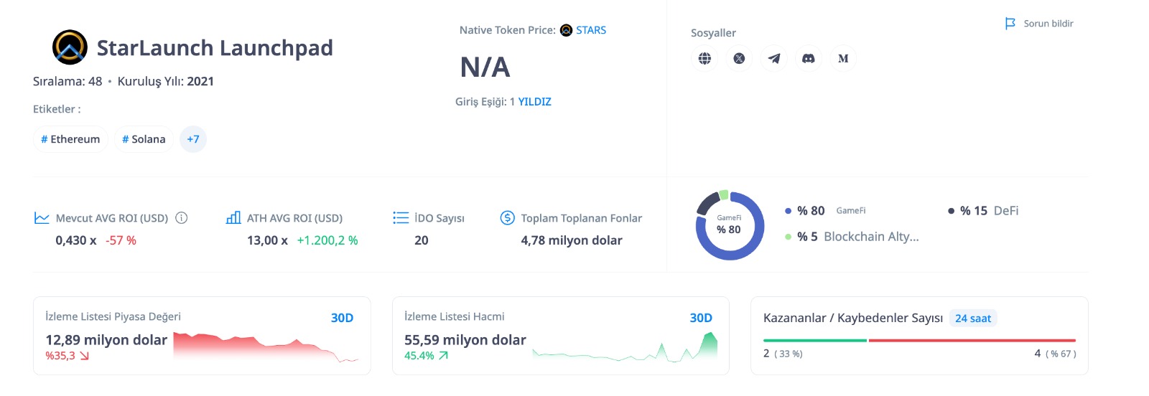
Task: Click the gainers count 2 ( 33 %)
Action: (783, 354)
